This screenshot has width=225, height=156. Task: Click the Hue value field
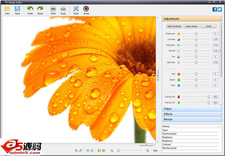(x=215, y=57)
